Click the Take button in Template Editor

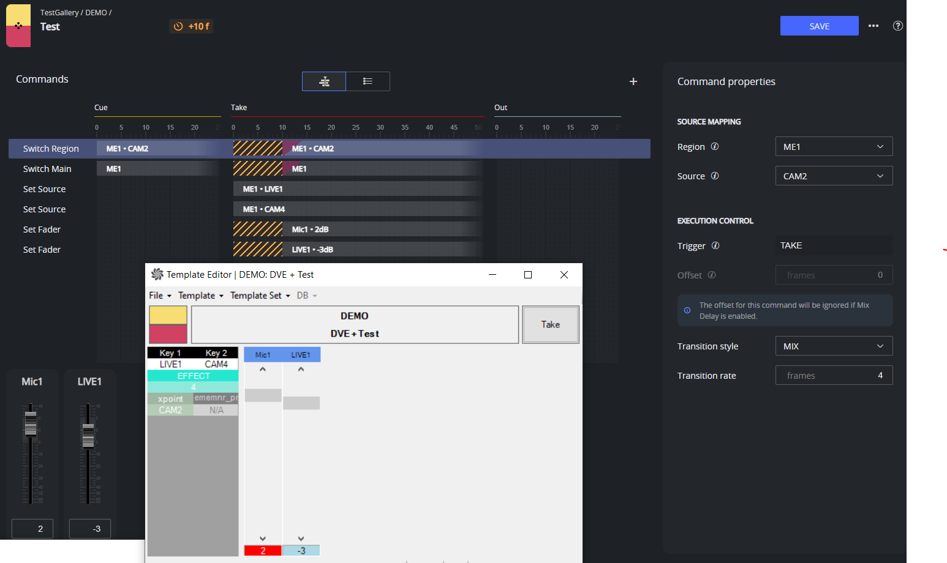pyautogui.click(x=550, y=324)
